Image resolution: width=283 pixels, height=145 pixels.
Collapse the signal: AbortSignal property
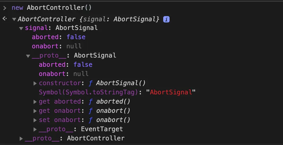click(x=21, y=28)
